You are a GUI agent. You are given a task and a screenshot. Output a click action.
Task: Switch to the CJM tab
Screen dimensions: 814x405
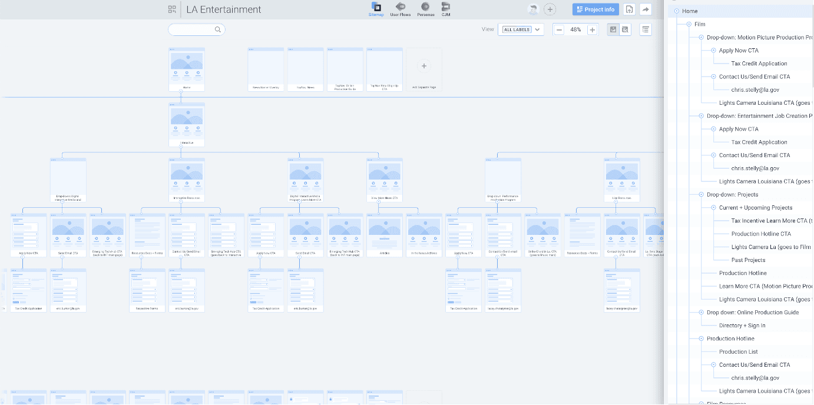point(446,9)
